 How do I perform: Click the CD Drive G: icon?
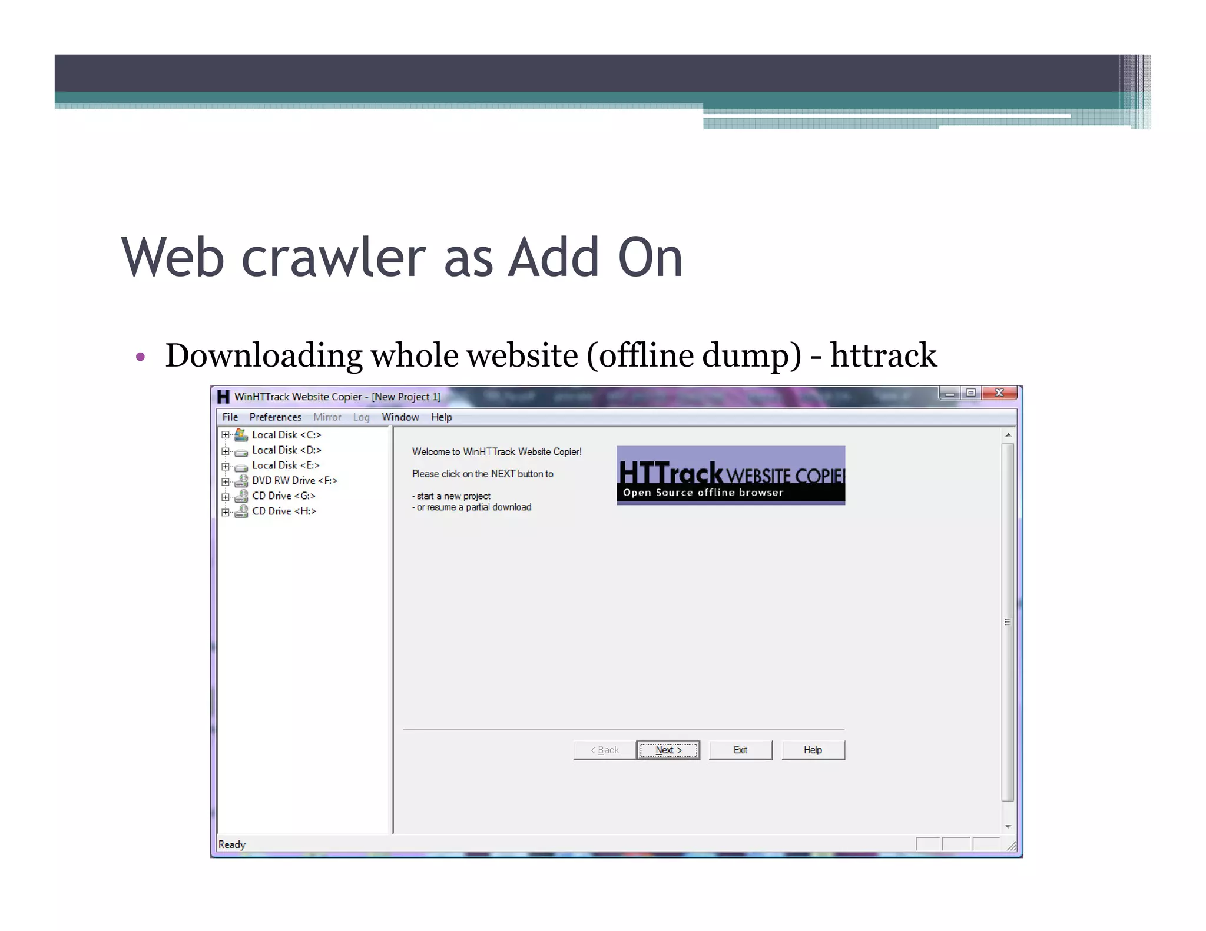click(x=241, y=496)
